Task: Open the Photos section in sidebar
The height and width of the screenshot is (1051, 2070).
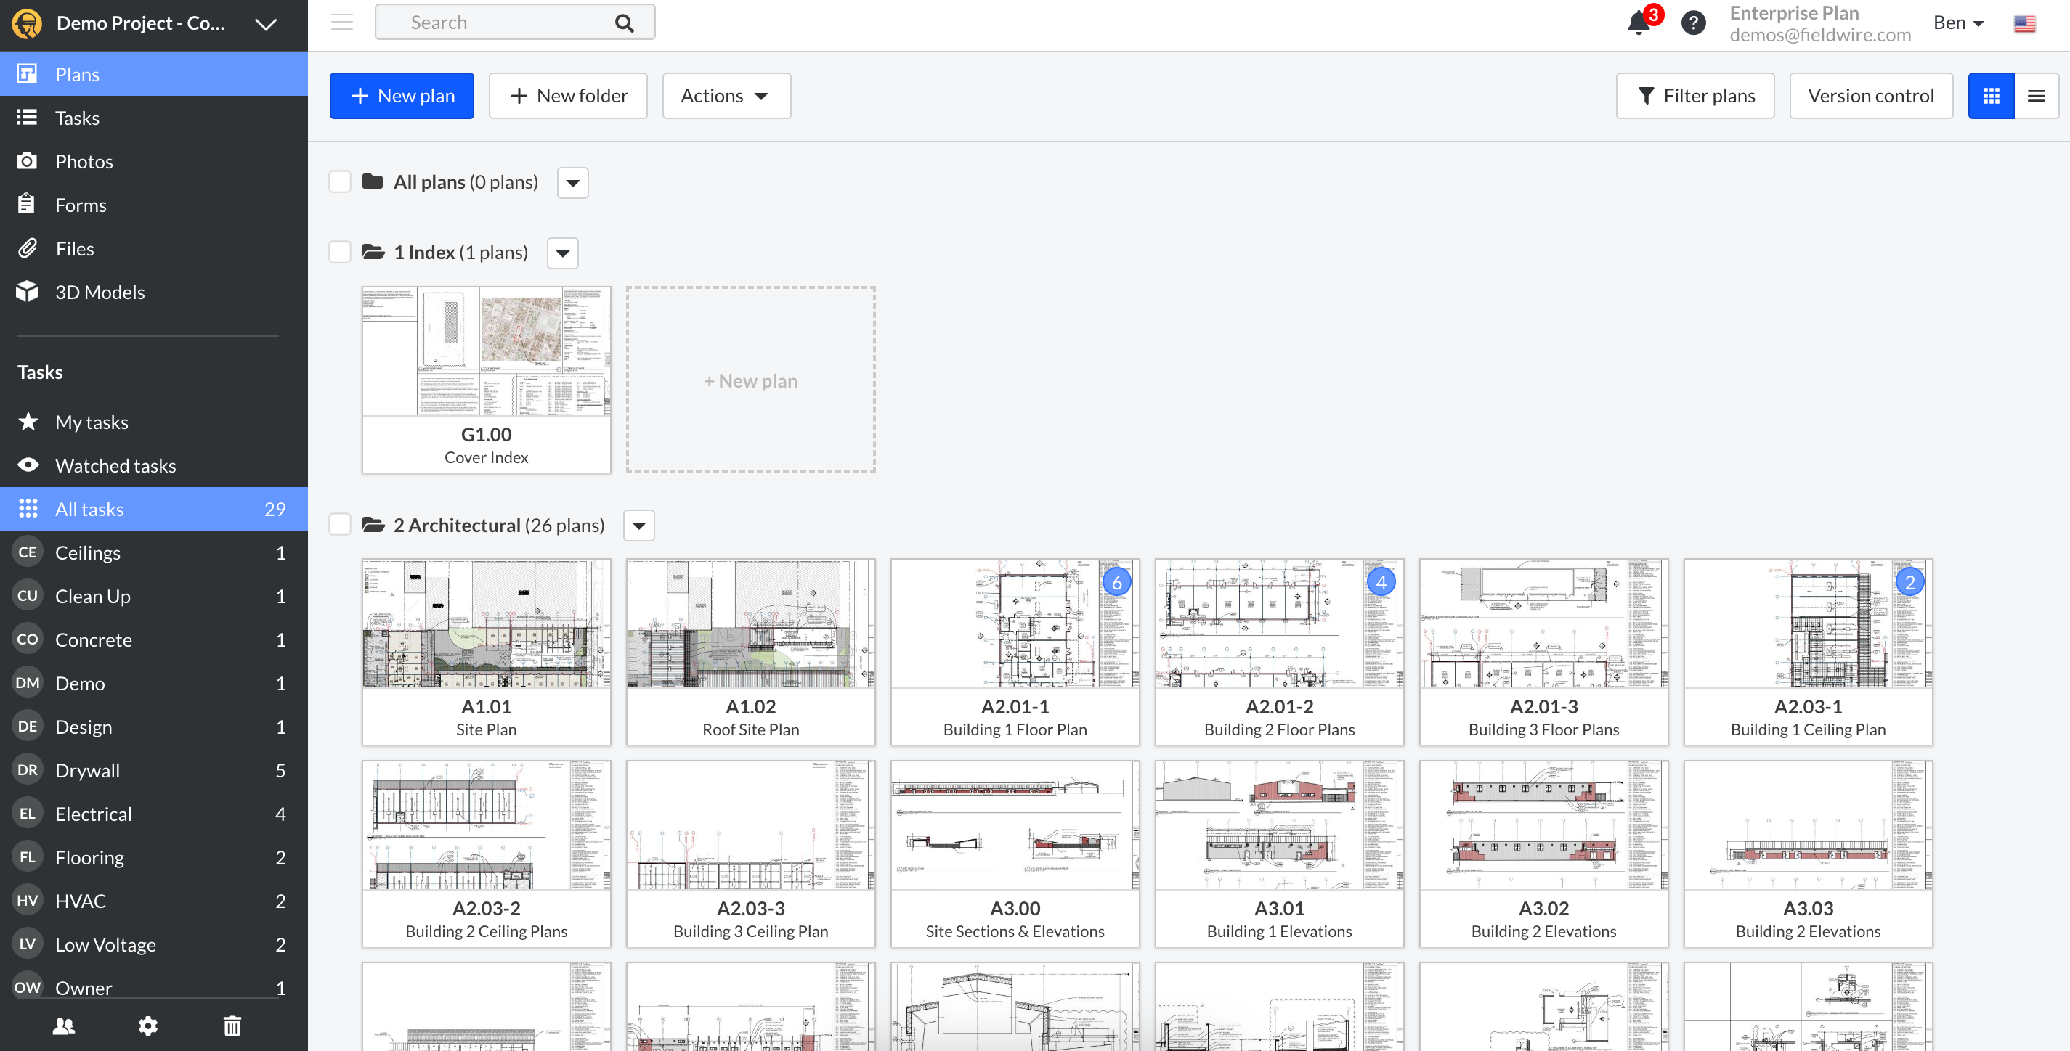Action: click(x=84, y=160)
